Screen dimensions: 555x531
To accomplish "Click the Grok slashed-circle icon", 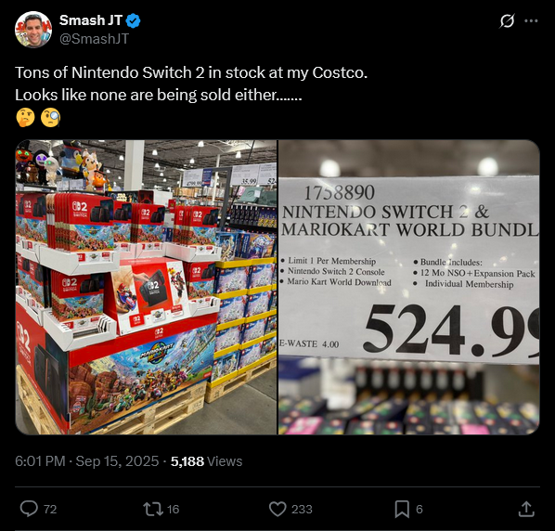I will (507, 20).
